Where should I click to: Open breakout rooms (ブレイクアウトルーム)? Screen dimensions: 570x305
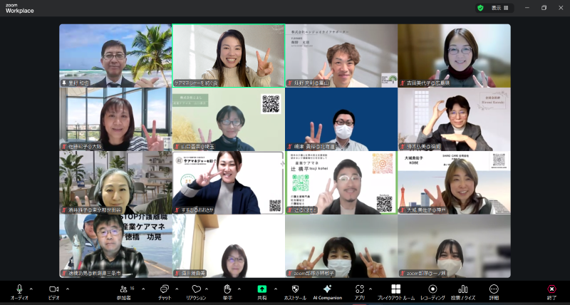point(395,289)
